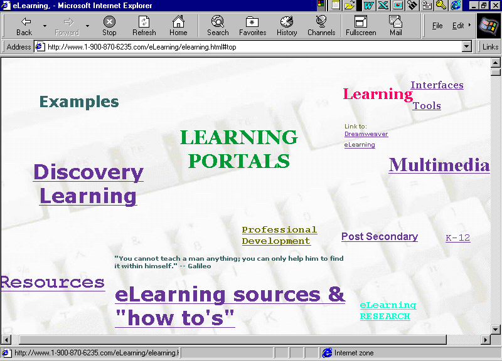
Task: Click the New Office Document shortcut icon
Action: pos(335,5)
